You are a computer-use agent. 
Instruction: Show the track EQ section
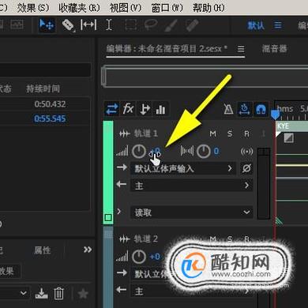click(x=160, y=109)
